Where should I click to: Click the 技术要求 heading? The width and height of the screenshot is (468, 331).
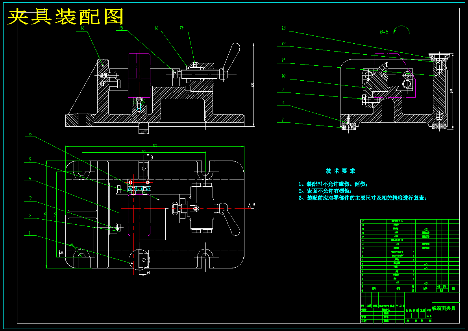coord(340,171)
